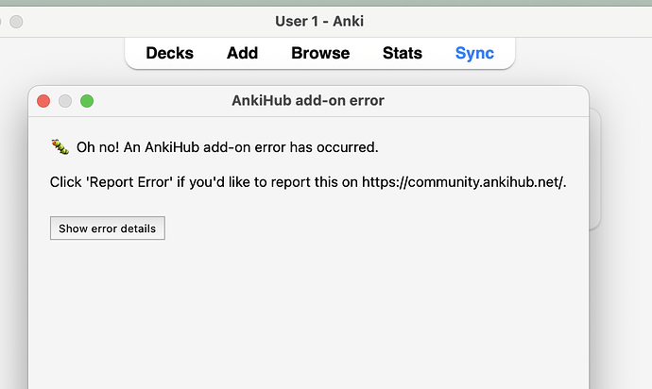Open the community.ankihub.net link
This screenshot has height=389, width=652.
(x=484, y=181)
